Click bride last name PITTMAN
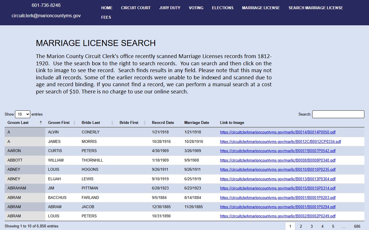The width and height of the screenshot is (369, 230). point(90,188)
